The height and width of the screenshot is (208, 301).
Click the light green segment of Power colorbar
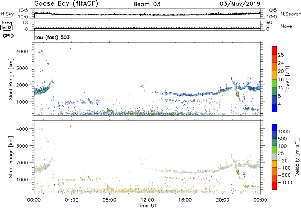[x=274, y=83]
